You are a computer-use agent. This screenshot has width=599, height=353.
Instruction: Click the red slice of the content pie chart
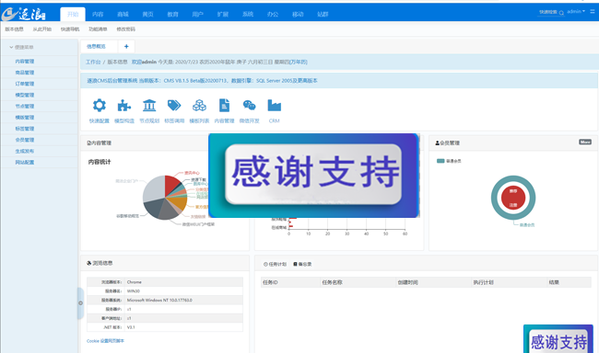(172, 185)
